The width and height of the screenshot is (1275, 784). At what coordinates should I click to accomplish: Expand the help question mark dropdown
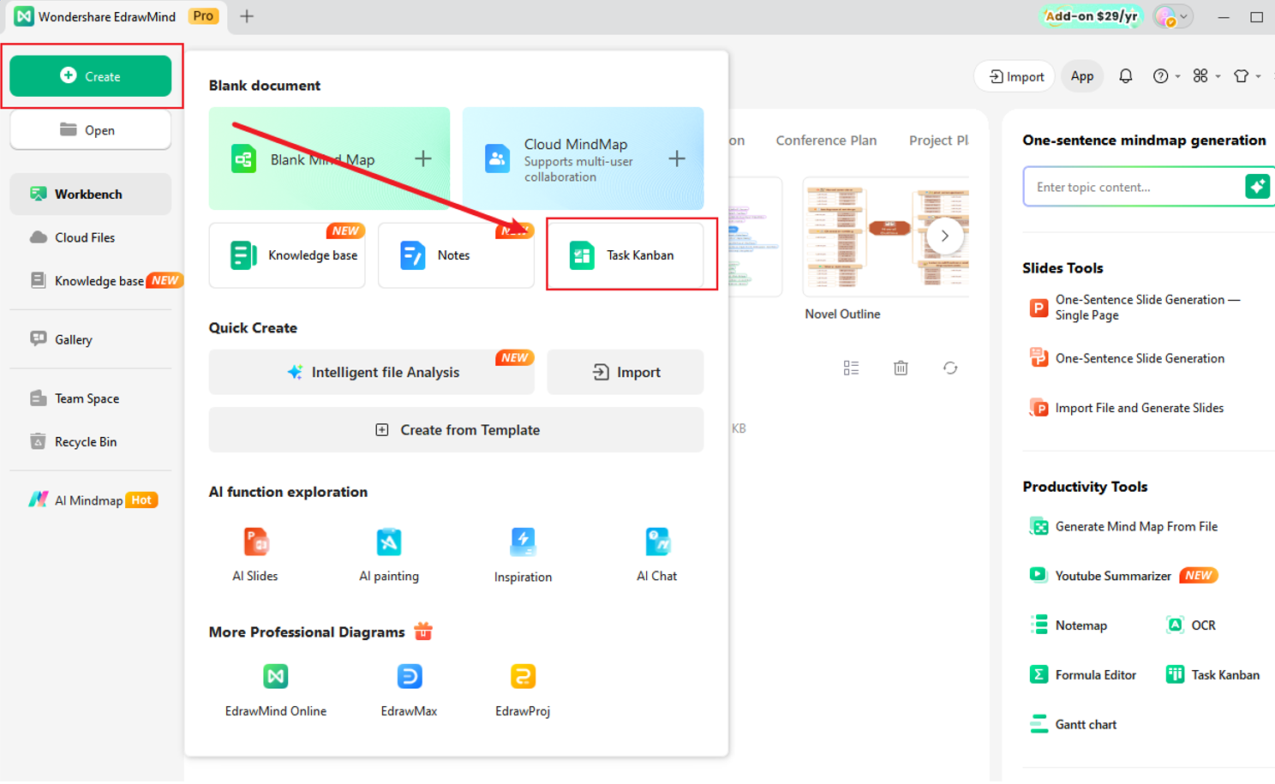click(1166, 76)
